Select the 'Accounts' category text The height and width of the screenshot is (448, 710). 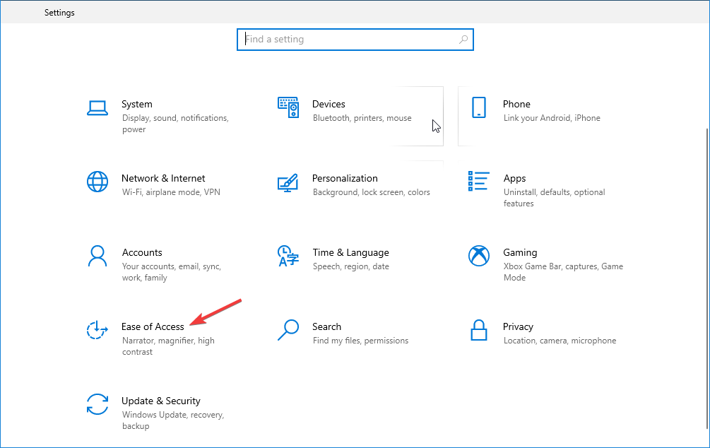pyautogui.click(x=142, y=252)
